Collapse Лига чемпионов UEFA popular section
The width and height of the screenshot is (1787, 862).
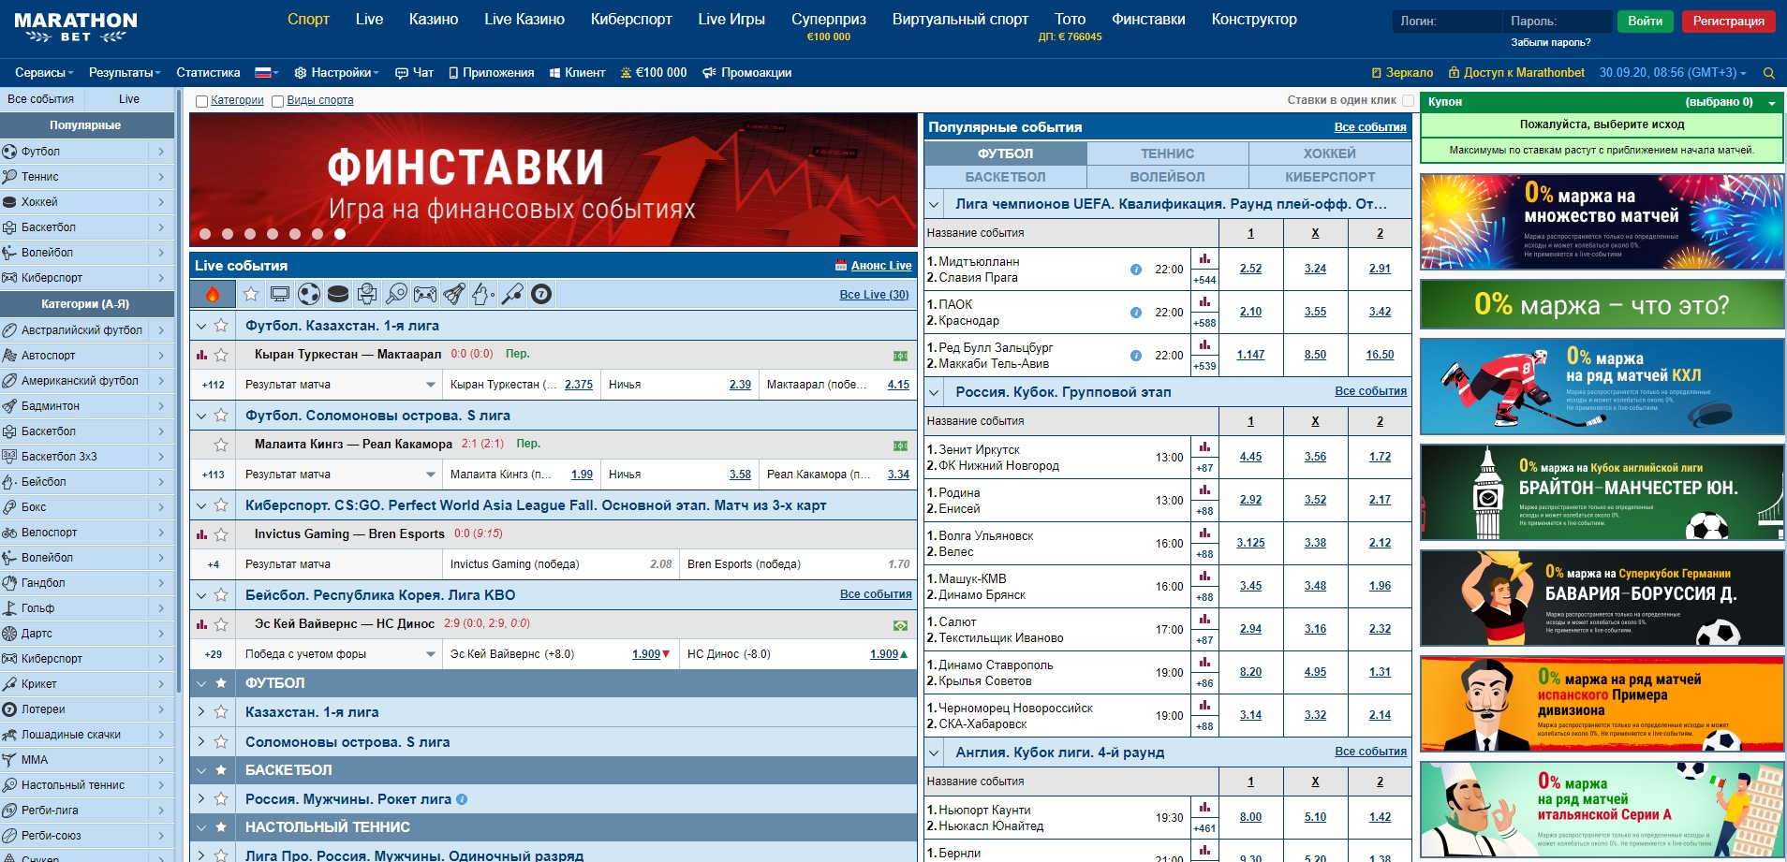point(934,204)
